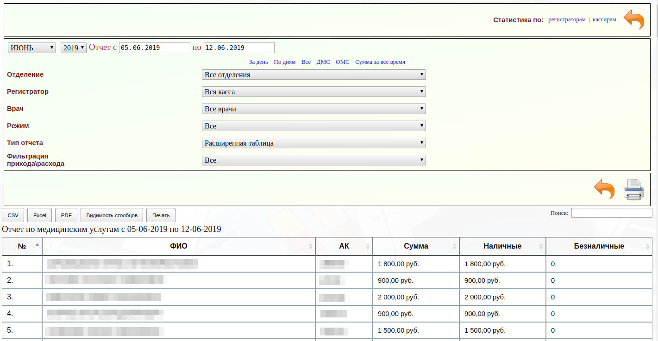Export the report with Excel button
Screen dimensions: 658x341
[40, 215]
